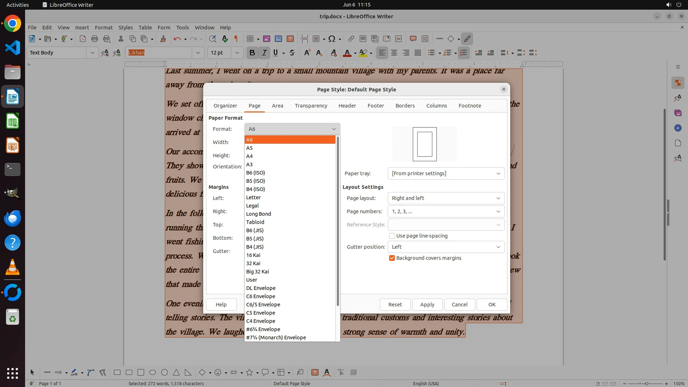
Task: Open the Thunderbird mail app in dock
Action: tap(13, 218)
